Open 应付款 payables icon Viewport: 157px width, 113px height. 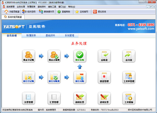point(129,56)
